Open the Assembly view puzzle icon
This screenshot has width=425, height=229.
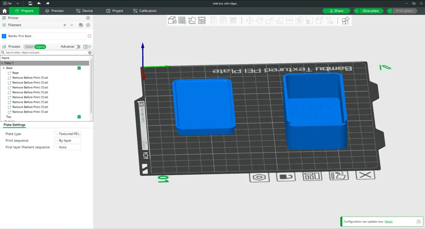346,20
